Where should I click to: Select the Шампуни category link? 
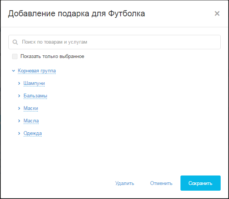pos(34,83)
